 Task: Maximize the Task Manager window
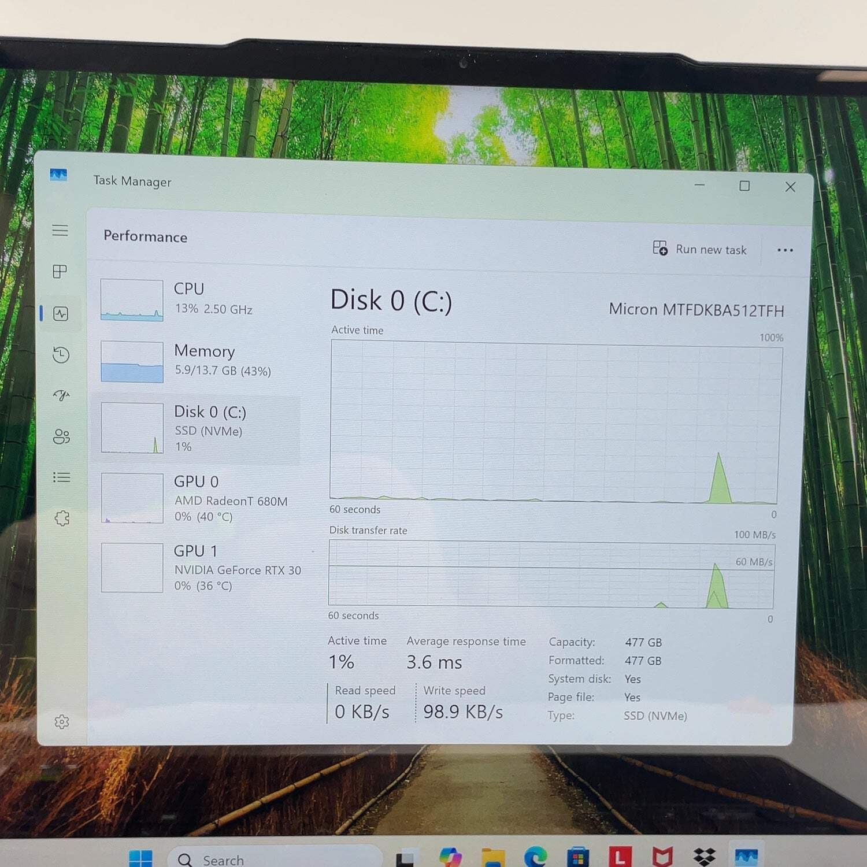(x=744, y=186)
